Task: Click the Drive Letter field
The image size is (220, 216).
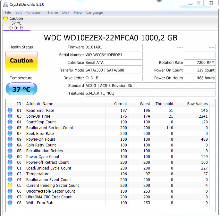Action: tap(114, 78)
